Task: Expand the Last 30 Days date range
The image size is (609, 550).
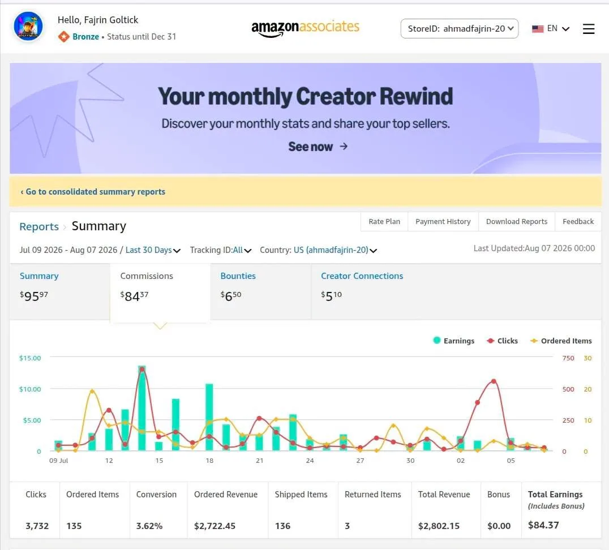Action: [153, 250]
